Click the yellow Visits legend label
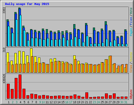The image size is (134, 105). pos(131,57)
